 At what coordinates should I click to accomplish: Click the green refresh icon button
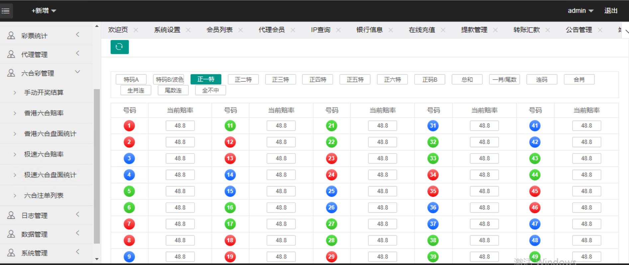coord(119,47)
